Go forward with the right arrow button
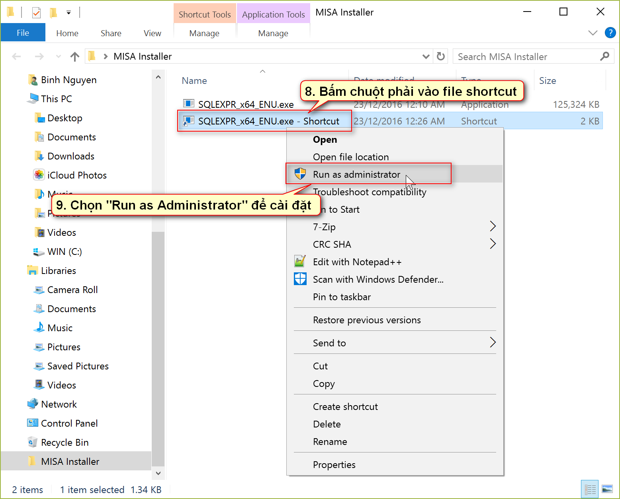The width and height of the screenshot is (620, 499). (x=39, y=56)
